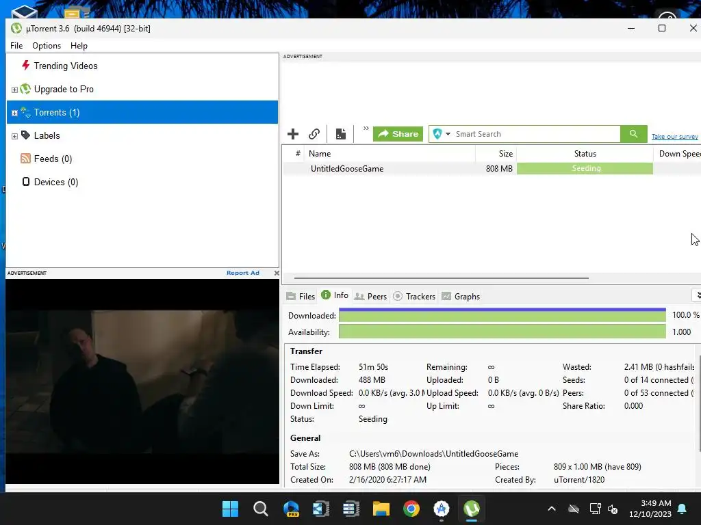Select Labels in the sidebar
This screenshot has height=525, width=701.
pos(47,135)
